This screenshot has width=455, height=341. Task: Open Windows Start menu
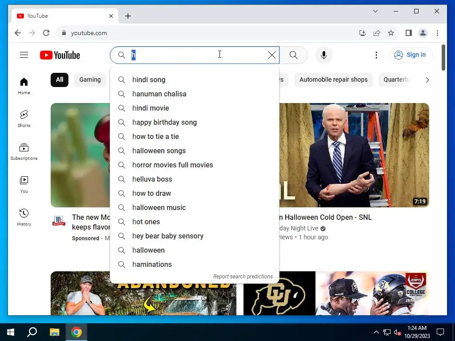[x=11, y=332]
